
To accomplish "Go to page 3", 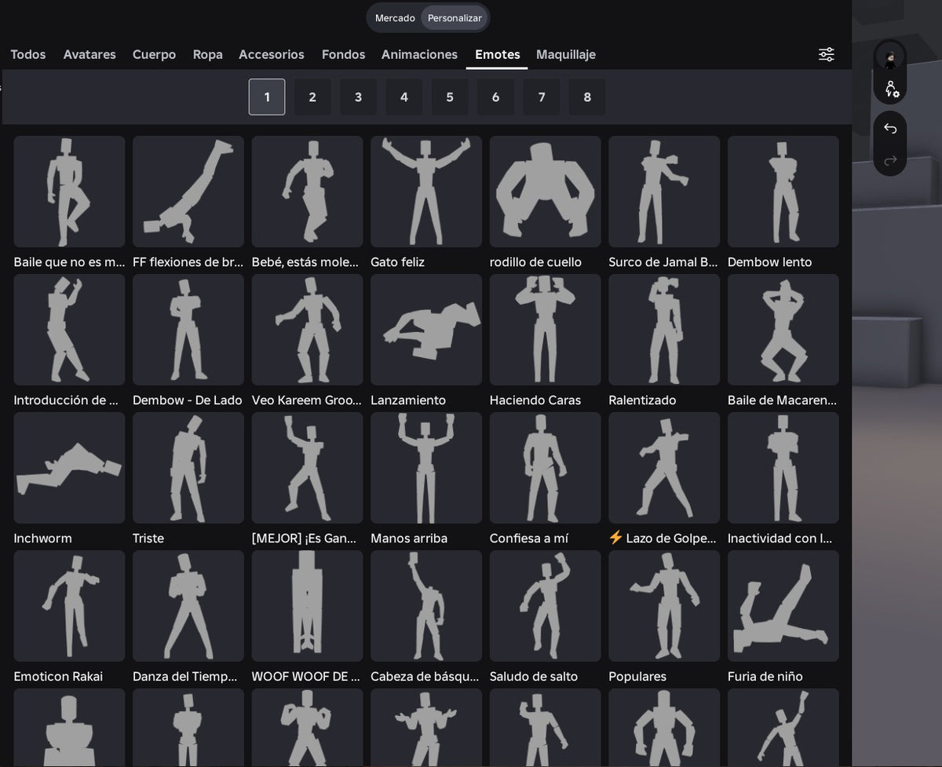I will (x=358, y=97).
